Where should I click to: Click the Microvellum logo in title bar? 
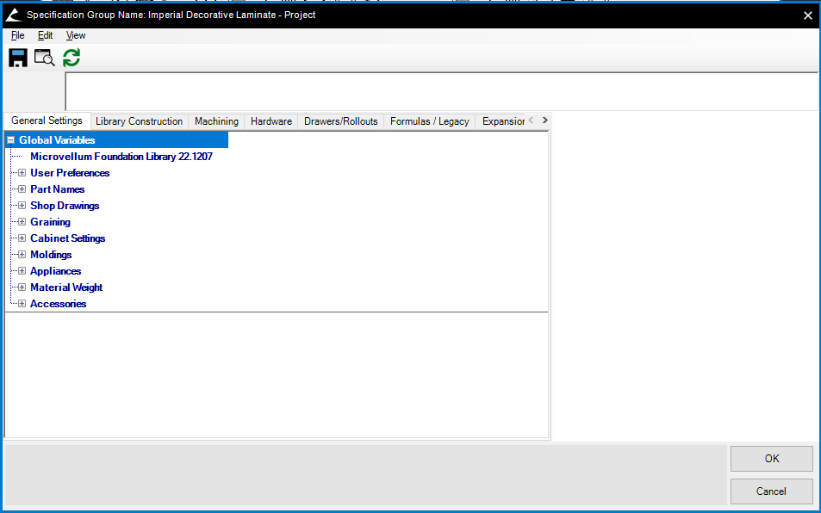pos(13,15)
